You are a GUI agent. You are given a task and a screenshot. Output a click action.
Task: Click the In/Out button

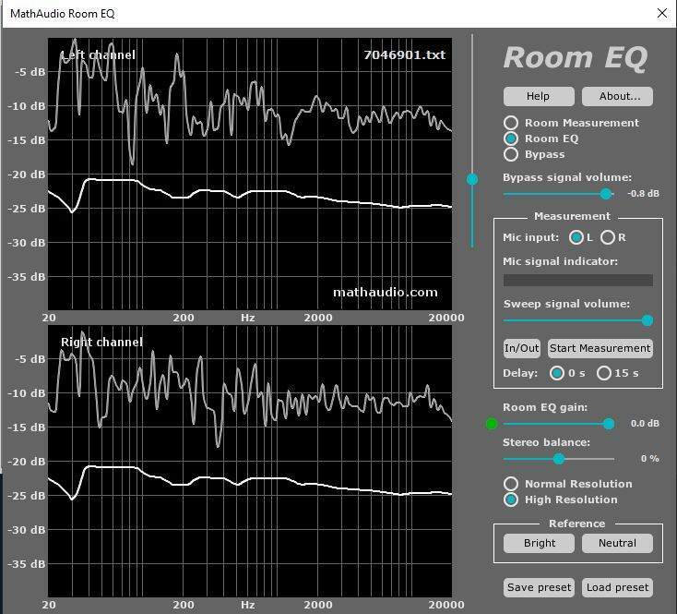click(x=521, y=348)
